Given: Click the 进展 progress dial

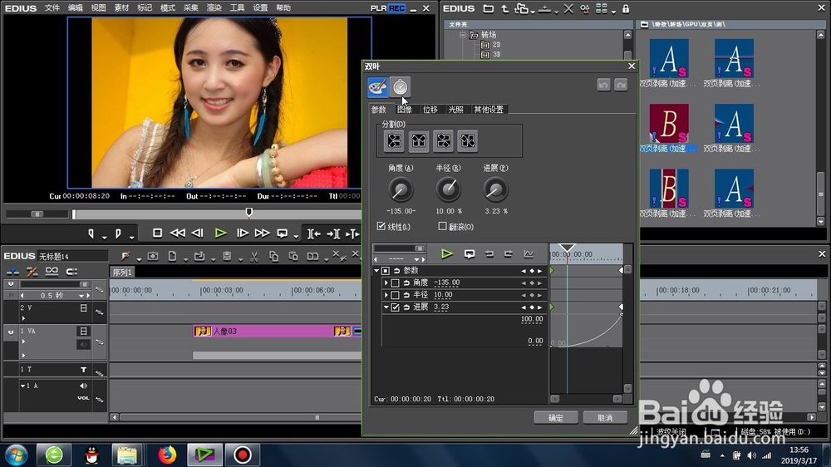Looking at the screenshot, I should pos(495,189).
